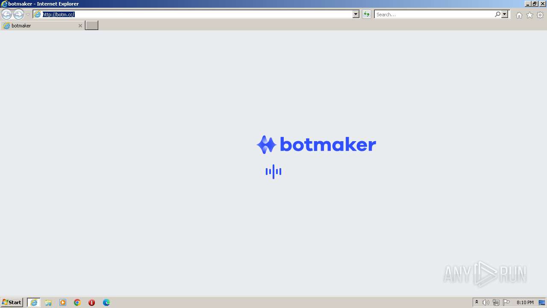Launch Opera from the taskbar
The height and width of the screenshot is (308, 547).
click(91, 302)
